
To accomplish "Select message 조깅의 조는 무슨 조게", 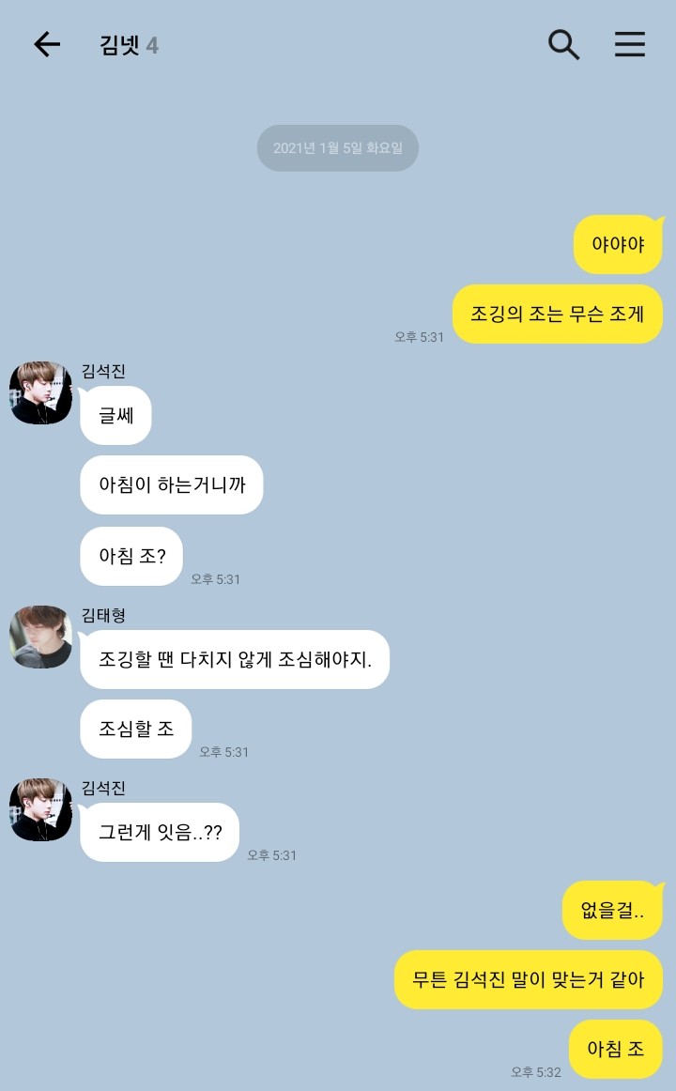I will (x=557, y=314).
